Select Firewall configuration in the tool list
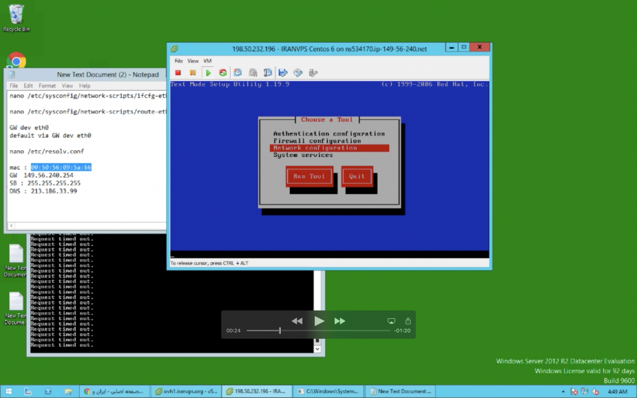637x398 pixels. pos(317,141)
